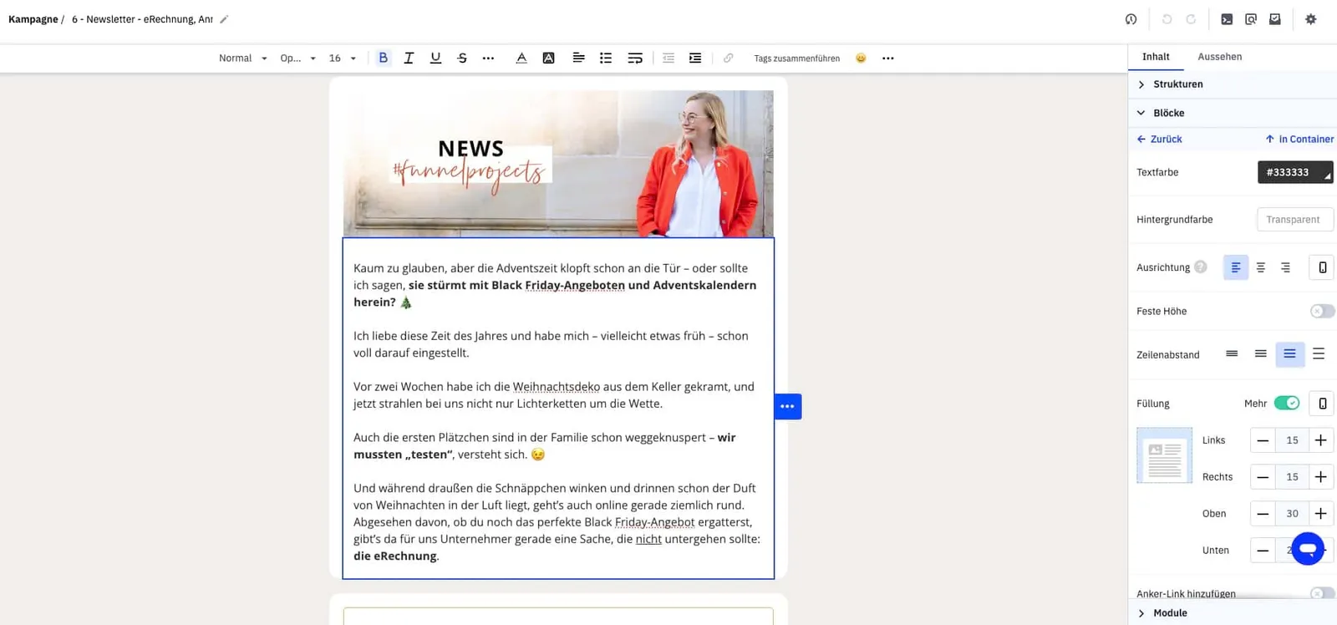Insert a bulleted list
This screenshot has height=625, width=1337.
pyautogui.click(x=606, y=58)
